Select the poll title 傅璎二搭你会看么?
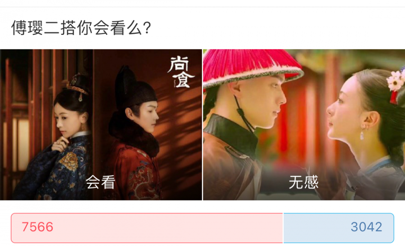 pos(81,28)
